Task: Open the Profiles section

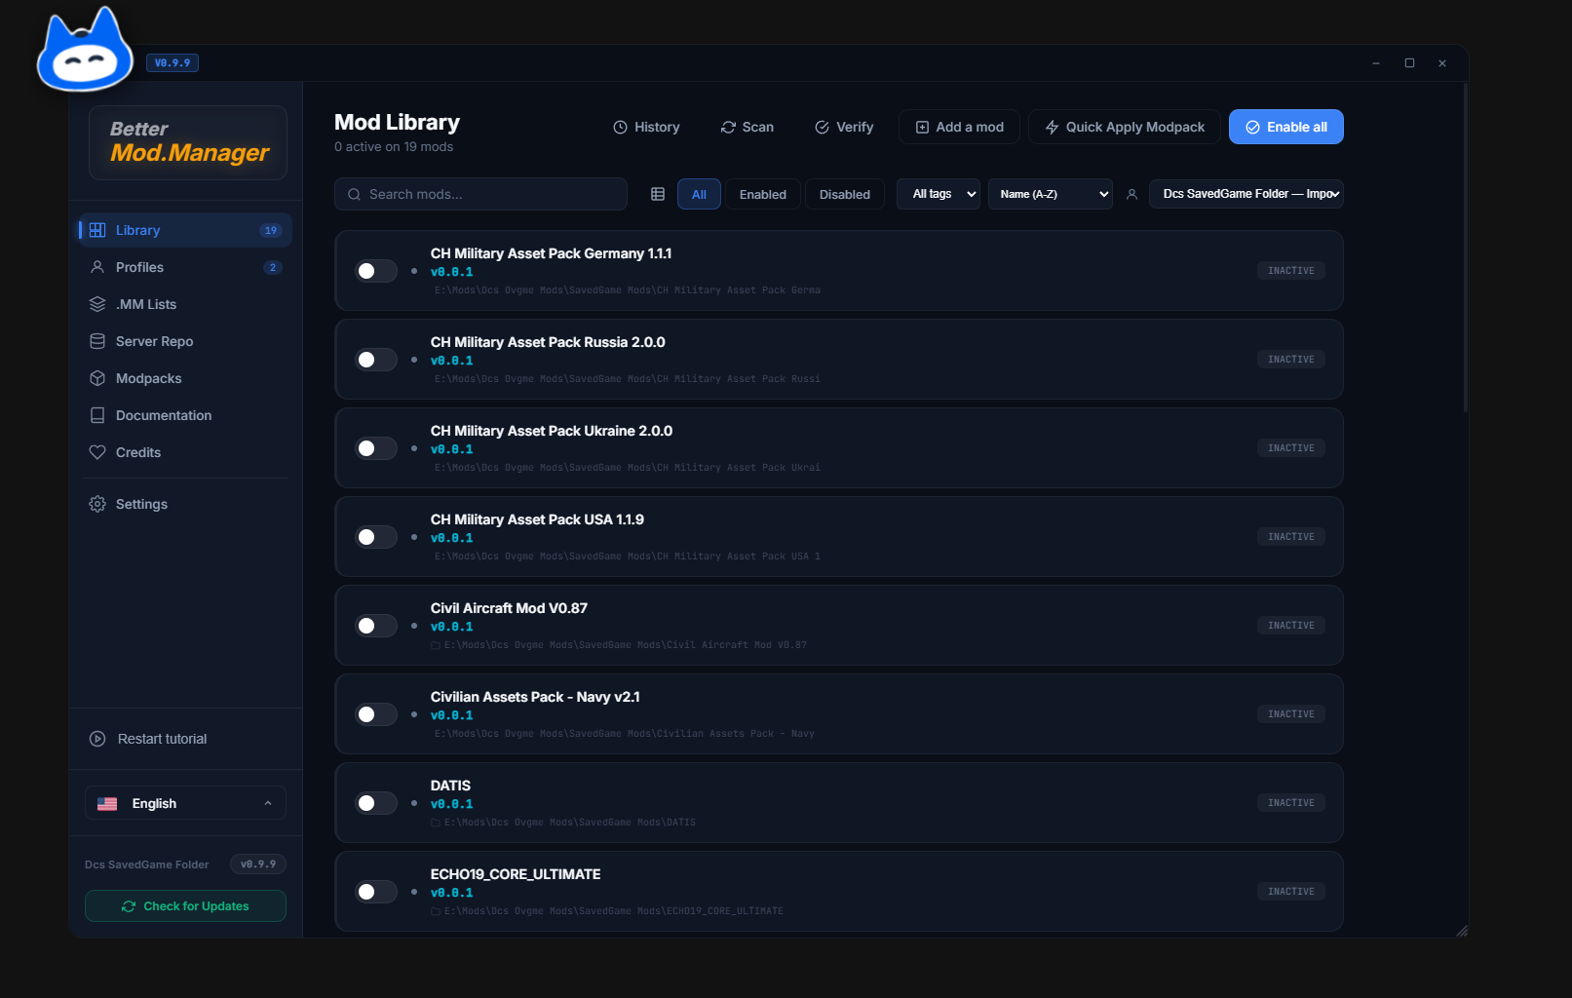Action: [185, 267]
